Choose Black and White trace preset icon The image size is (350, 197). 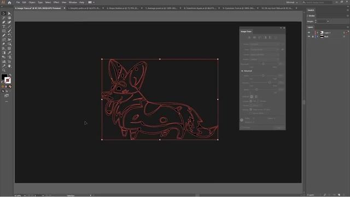click(270, 38)
